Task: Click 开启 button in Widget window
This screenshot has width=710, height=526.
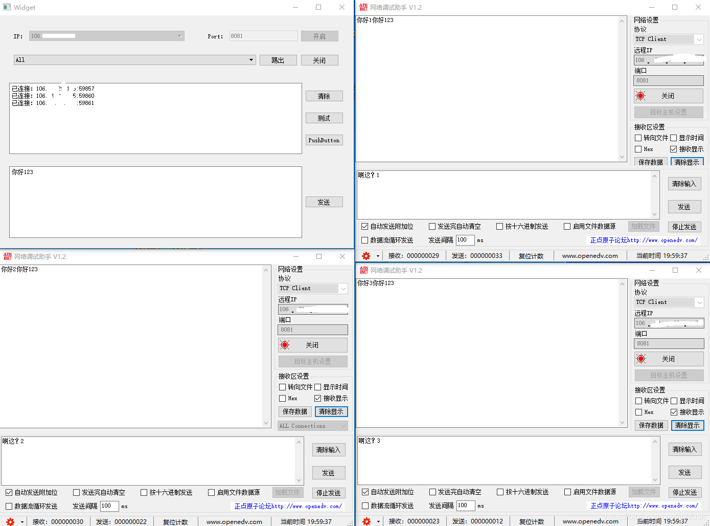Action: pos(319,36)
